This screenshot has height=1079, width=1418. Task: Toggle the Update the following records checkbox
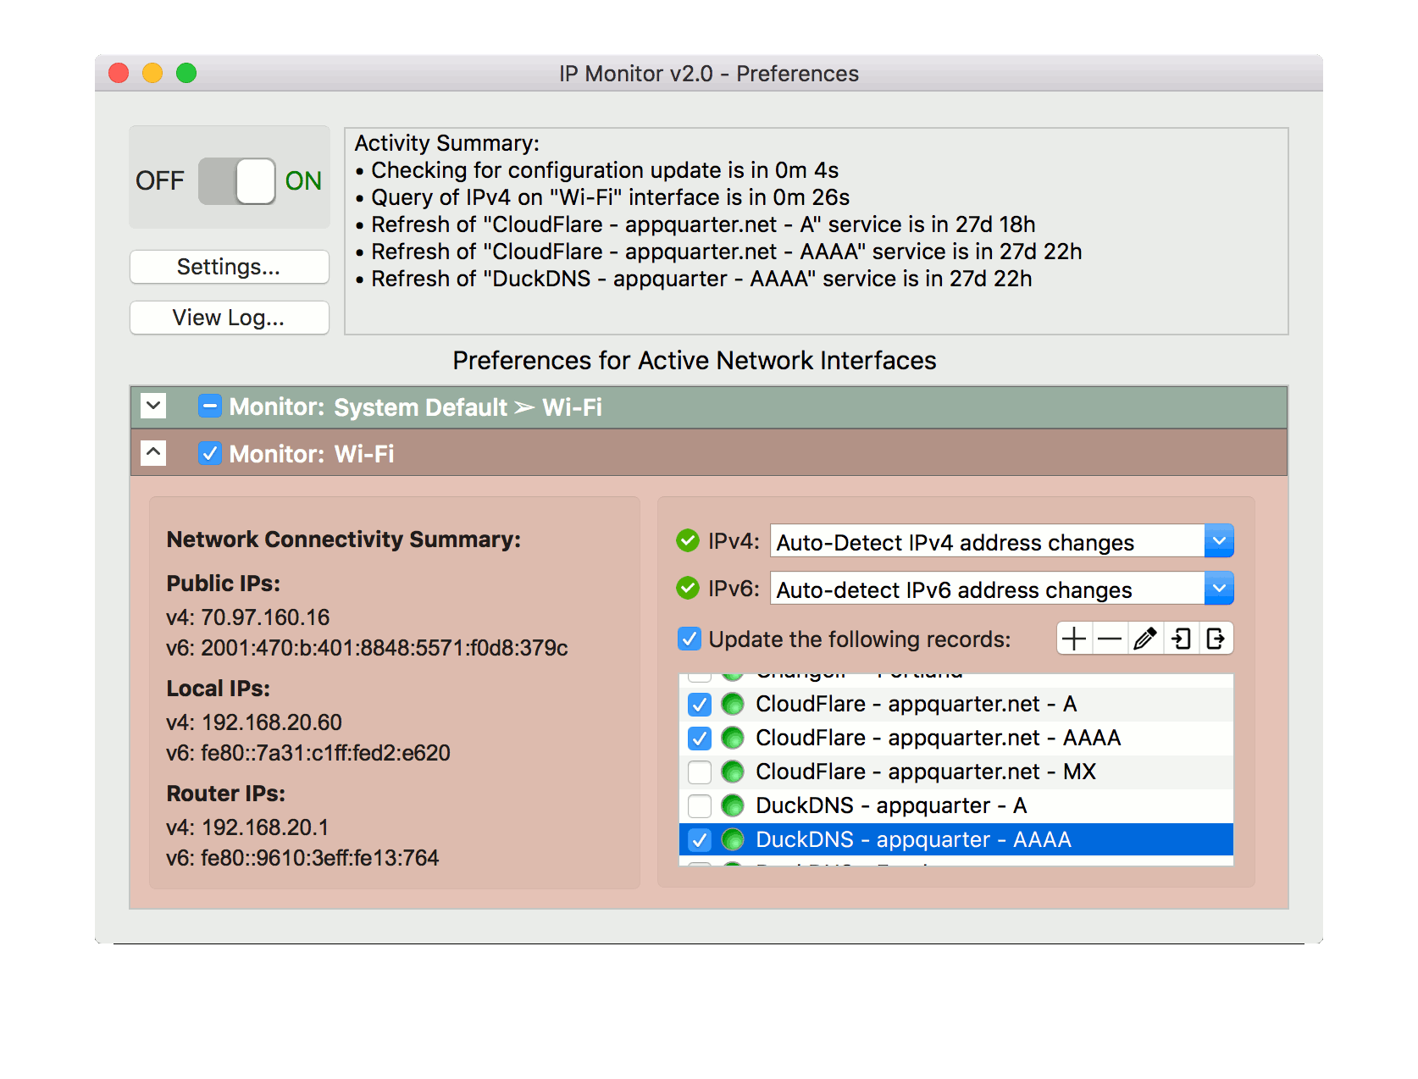pyautogui.click(x=690, y=639)
